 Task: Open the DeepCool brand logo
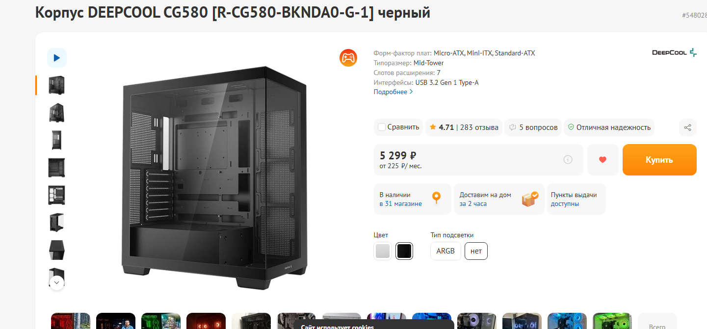click(674, 52)
